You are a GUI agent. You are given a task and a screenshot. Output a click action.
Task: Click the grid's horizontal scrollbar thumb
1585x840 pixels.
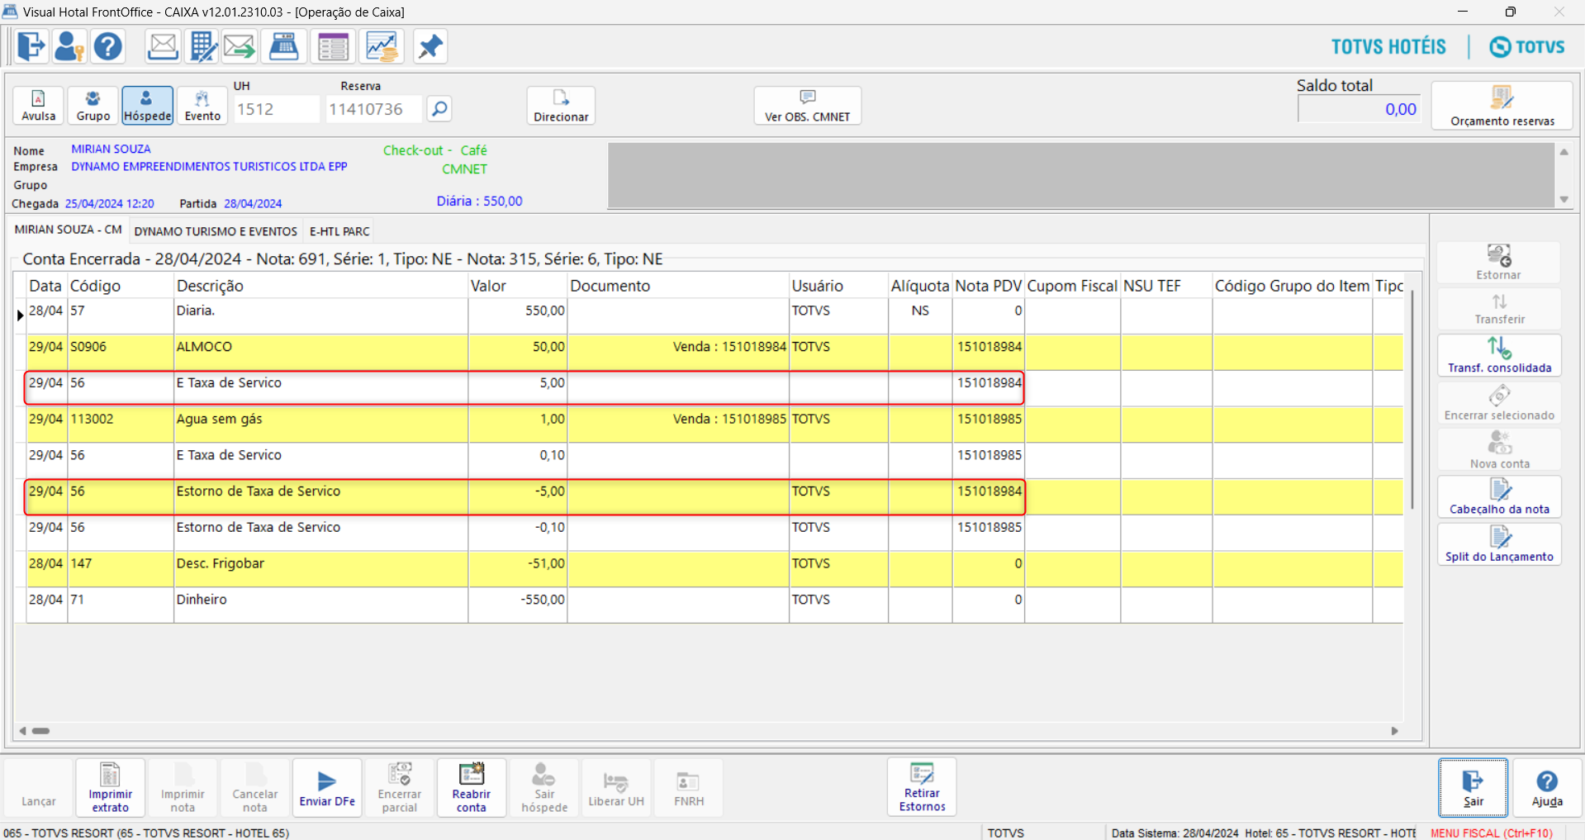[x=40, y=731]
